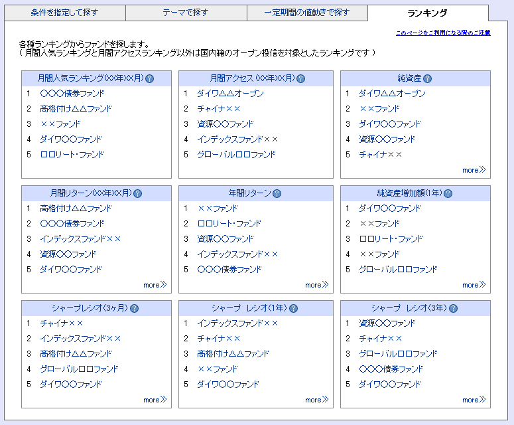Click more in 純資産 panel
514x425 pixels.
tap(474, 170)
